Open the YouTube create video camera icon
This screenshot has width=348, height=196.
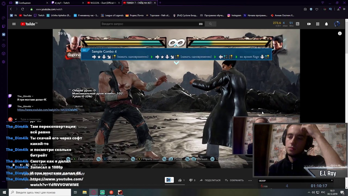309,24
